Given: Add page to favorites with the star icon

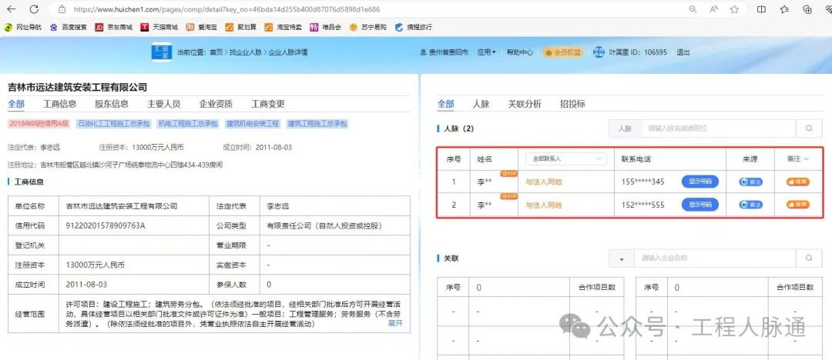Looking at the screenshot, I should 734,9.
